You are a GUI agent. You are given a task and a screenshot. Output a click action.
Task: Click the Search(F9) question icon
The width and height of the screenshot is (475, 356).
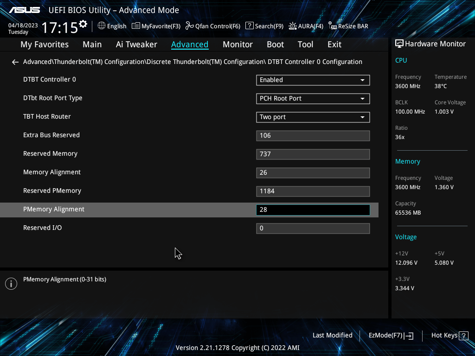[x=249, y=26]
